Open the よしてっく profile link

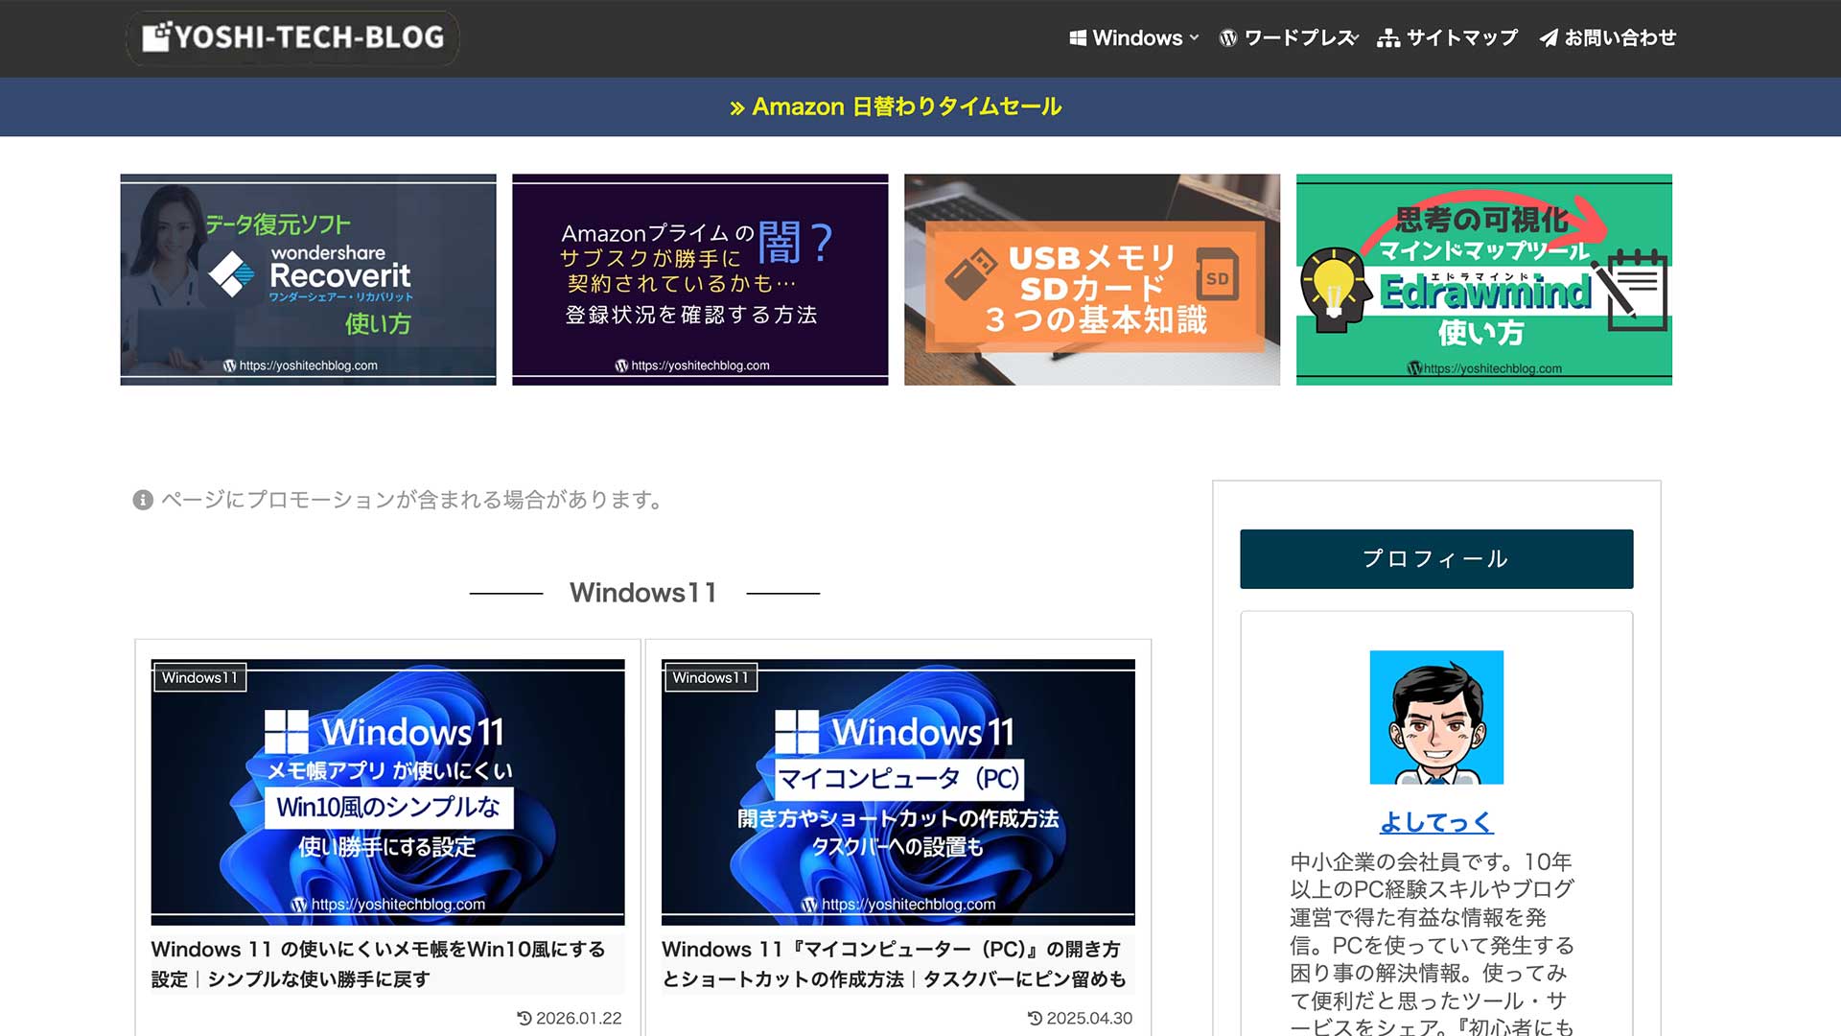point(1435,821)
